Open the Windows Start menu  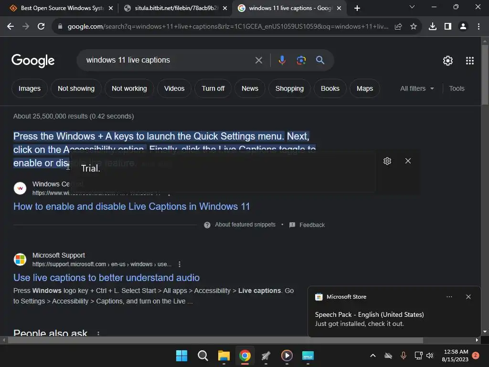181,356
